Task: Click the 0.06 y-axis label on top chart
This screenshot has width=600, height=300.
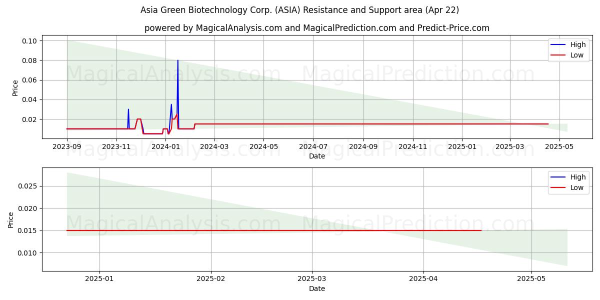Action: (x=29, y=80)
